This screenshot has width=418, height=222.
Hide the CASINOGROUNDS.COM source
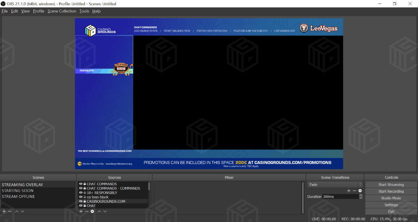tap(81, 201)
